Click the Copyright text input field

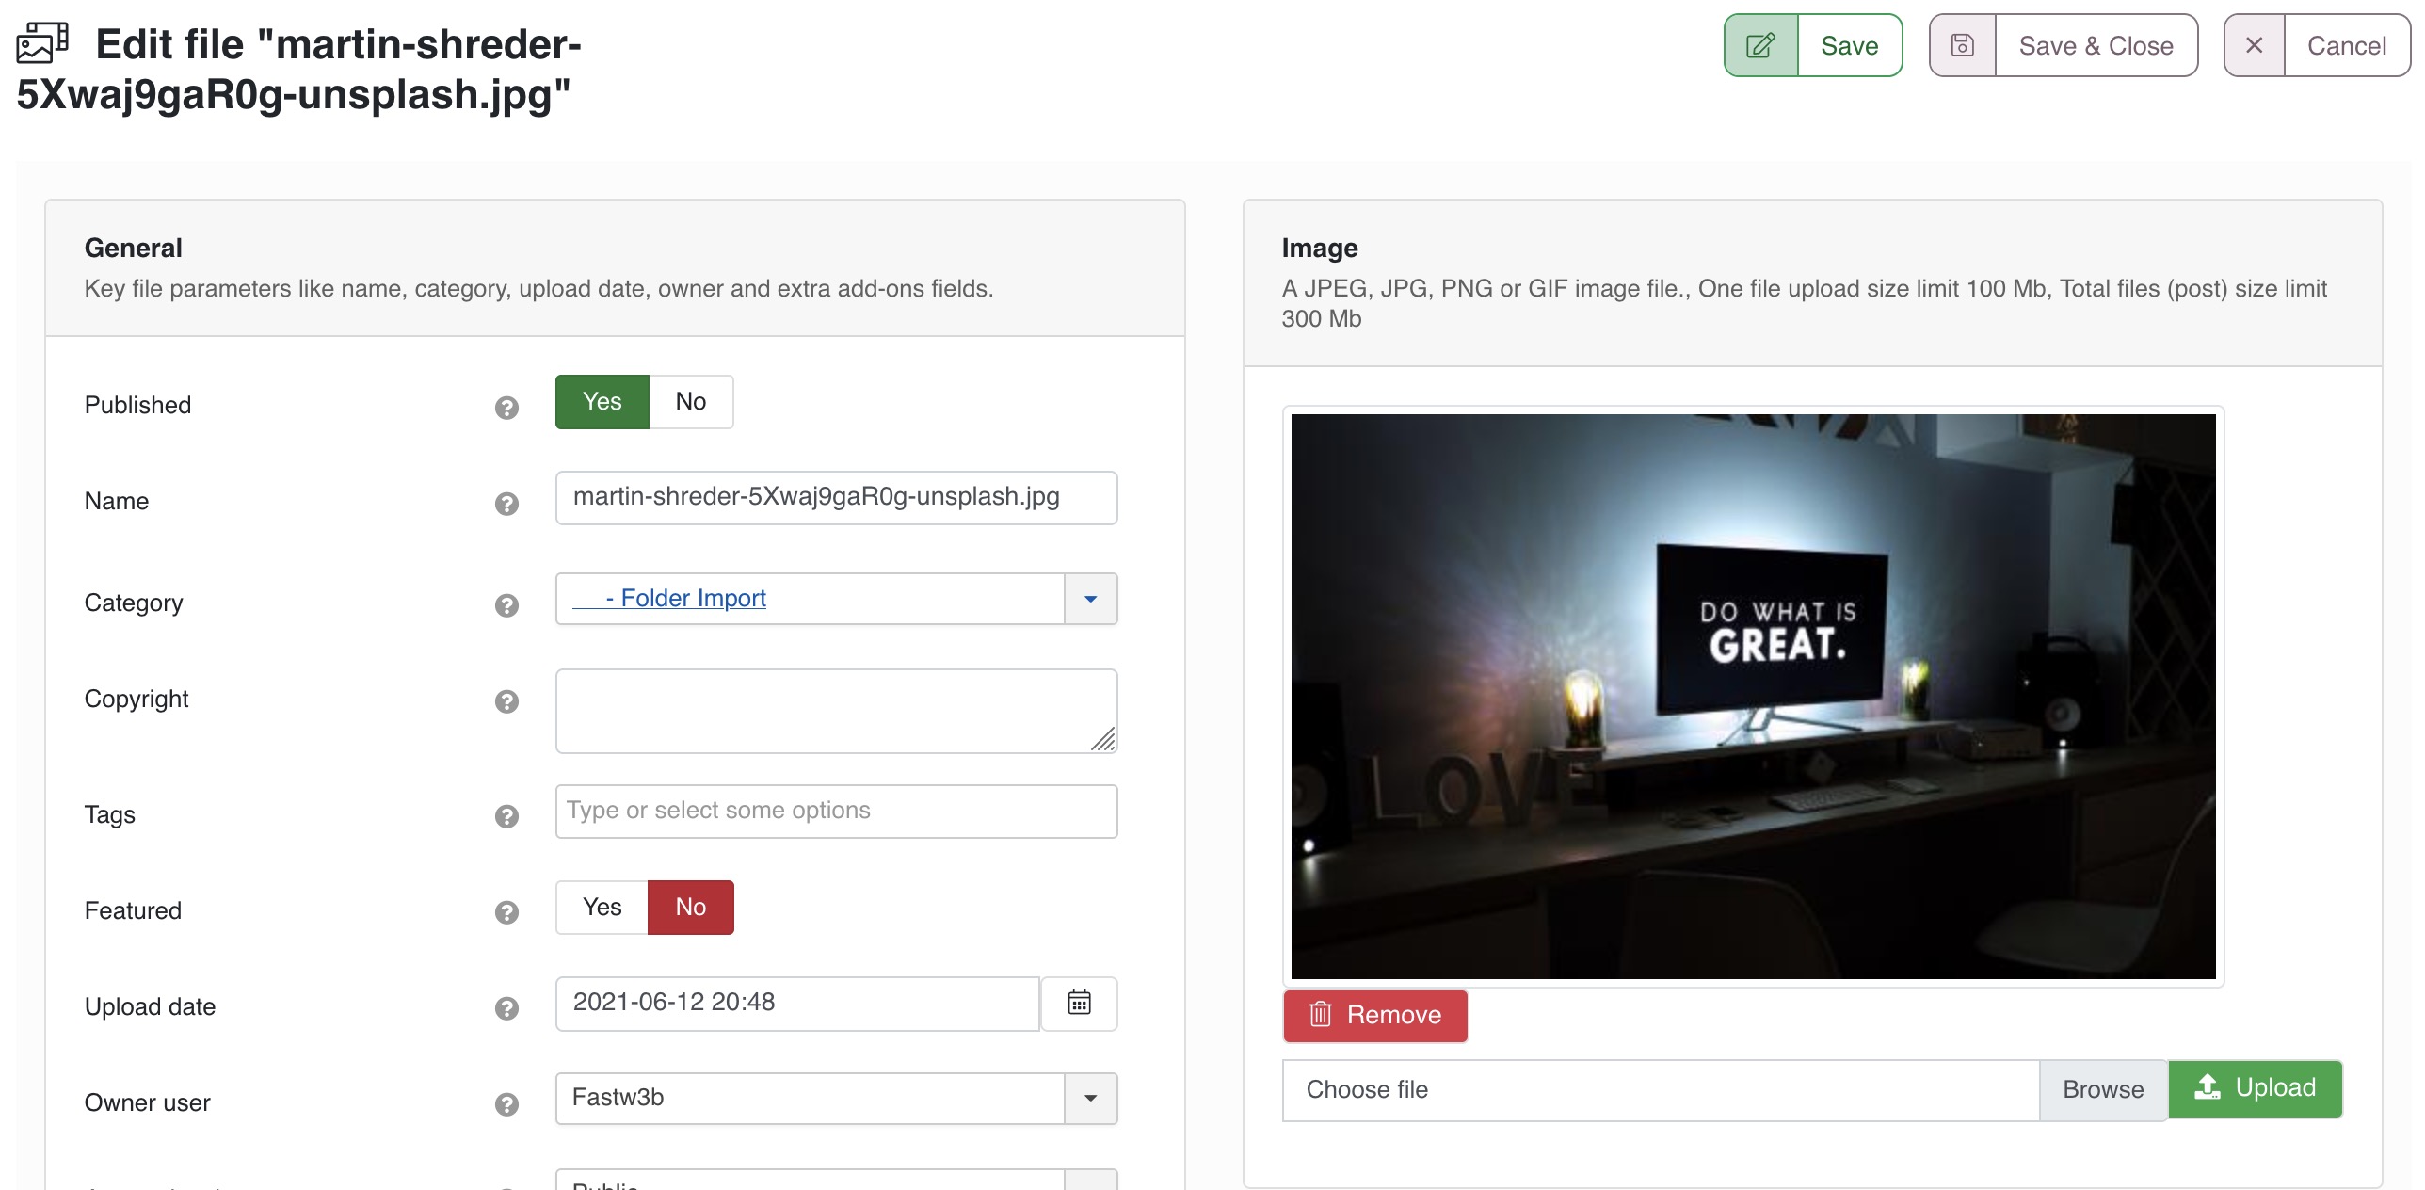click(838, 706)
